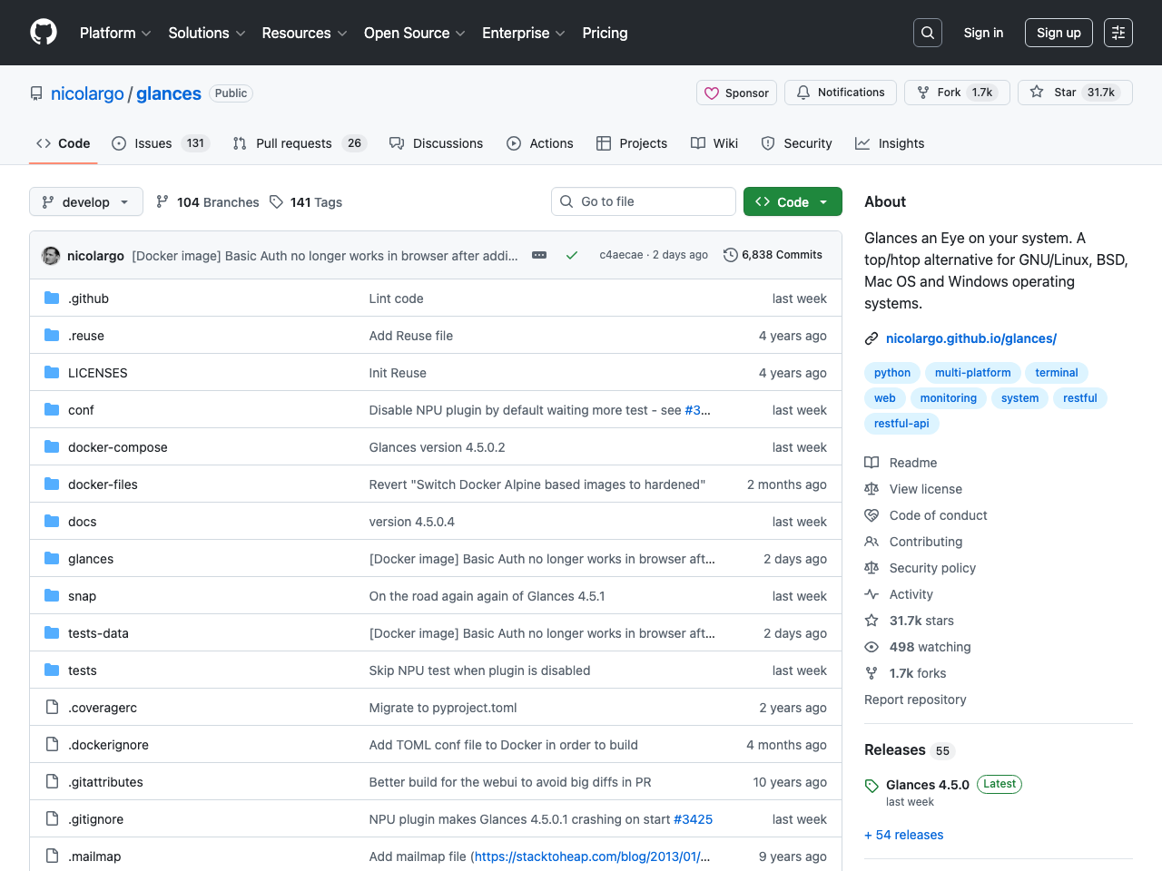Click the commit history clock icon
Viewport: 1162px width, 871px height.
731,255
